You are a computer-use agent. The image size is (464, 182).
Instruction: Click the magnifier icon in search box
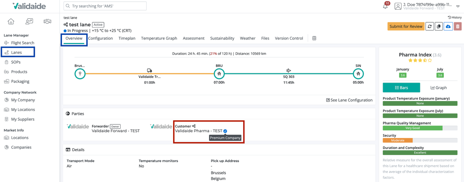[x=68, y=6]
